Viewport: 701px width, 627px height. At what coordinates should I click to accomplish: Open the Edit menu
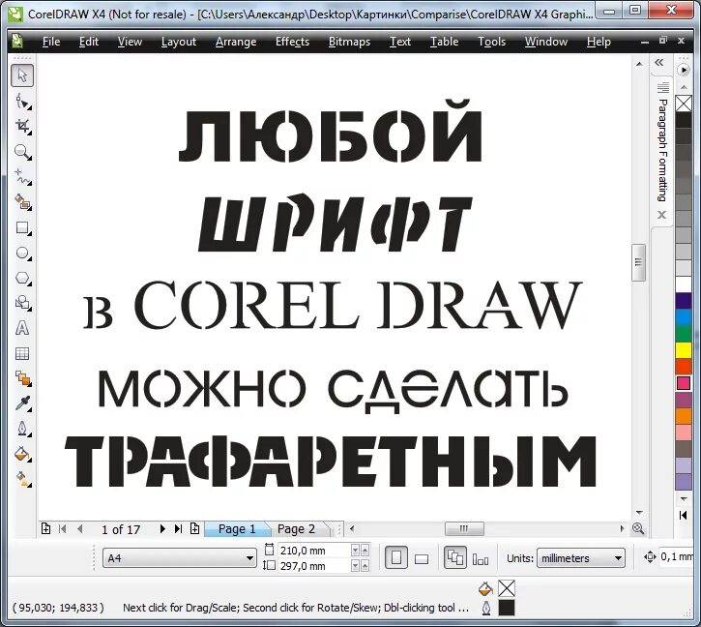tap(89, 42)
